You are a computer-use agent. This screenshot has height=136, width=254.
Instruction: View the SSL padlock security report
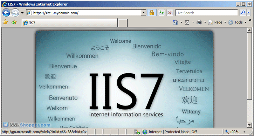click(152, 13)
